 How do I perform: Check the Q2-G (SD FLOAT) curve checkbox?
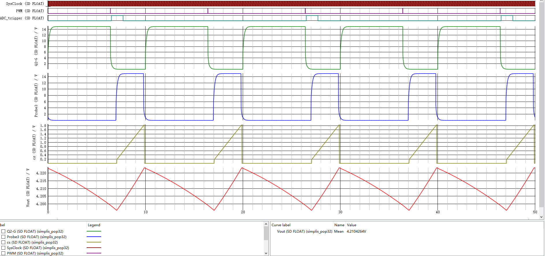point(3,231)
